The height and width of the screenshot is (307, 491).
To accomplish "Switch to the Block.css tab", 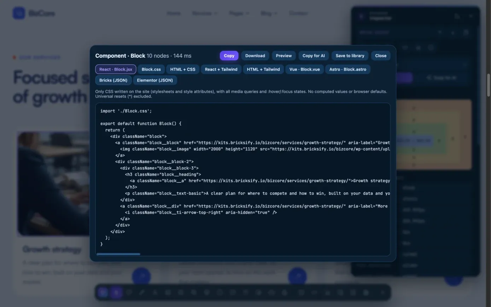I will (x=151, y=69).
